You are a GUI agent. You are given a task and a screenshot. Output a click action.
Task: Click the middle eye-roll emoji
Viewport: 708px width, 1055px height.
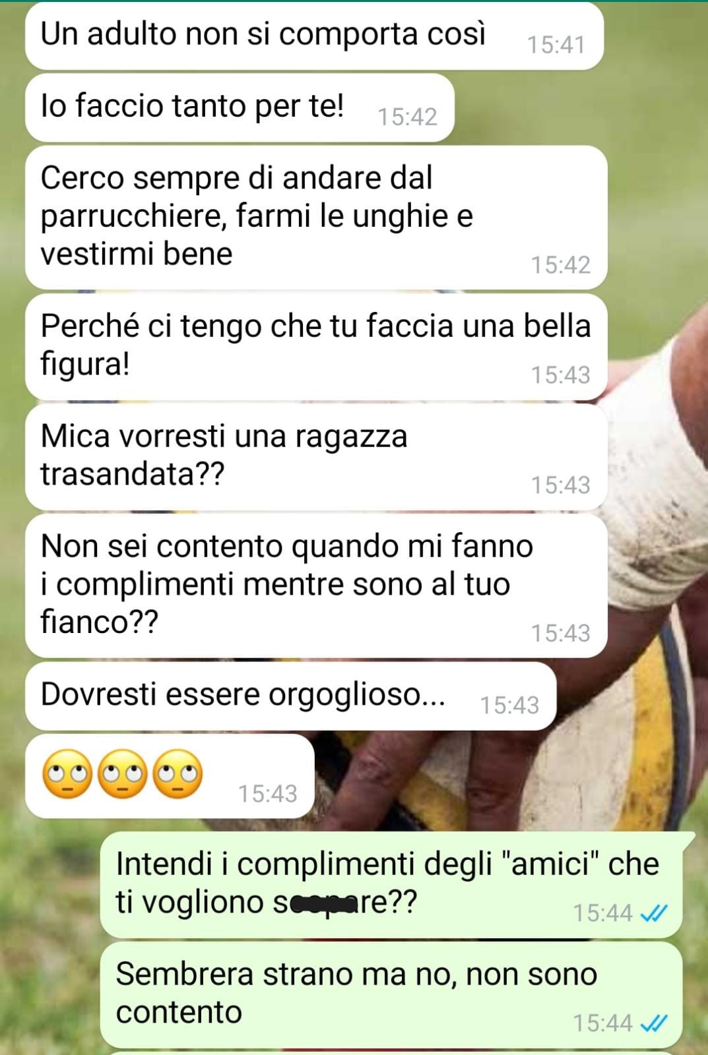click(x=123, y=774)
